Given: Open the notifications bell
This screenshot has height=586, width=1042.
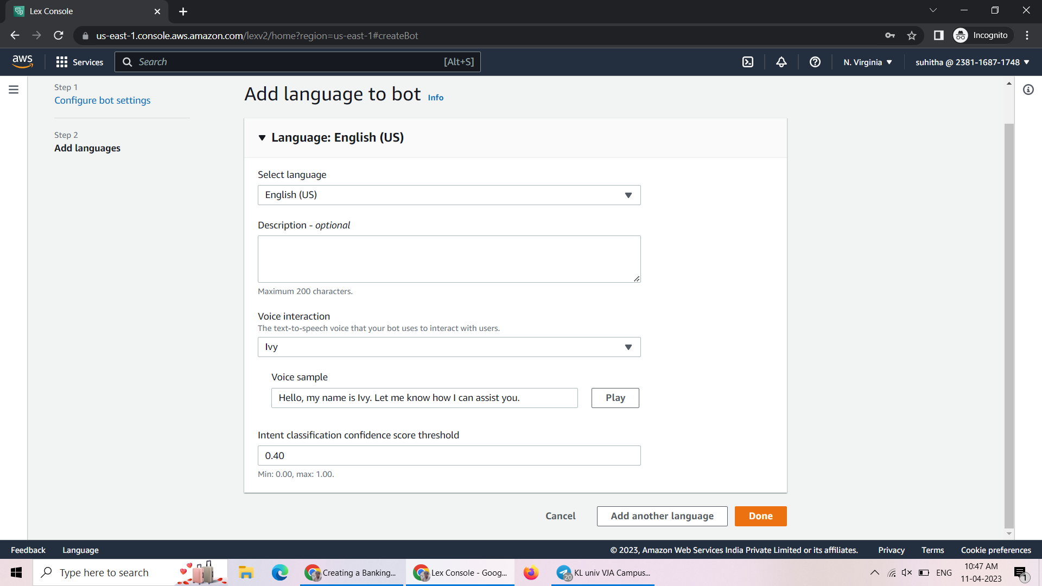Looking at the screenshot, I should coord(781,62).
